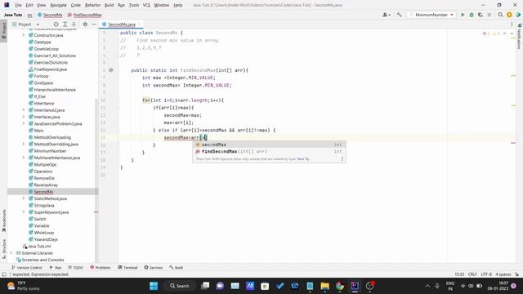523x294 pixels.
Task: Choose findSecondMax(int[] arr) completion suggestion
Action: 269,151
